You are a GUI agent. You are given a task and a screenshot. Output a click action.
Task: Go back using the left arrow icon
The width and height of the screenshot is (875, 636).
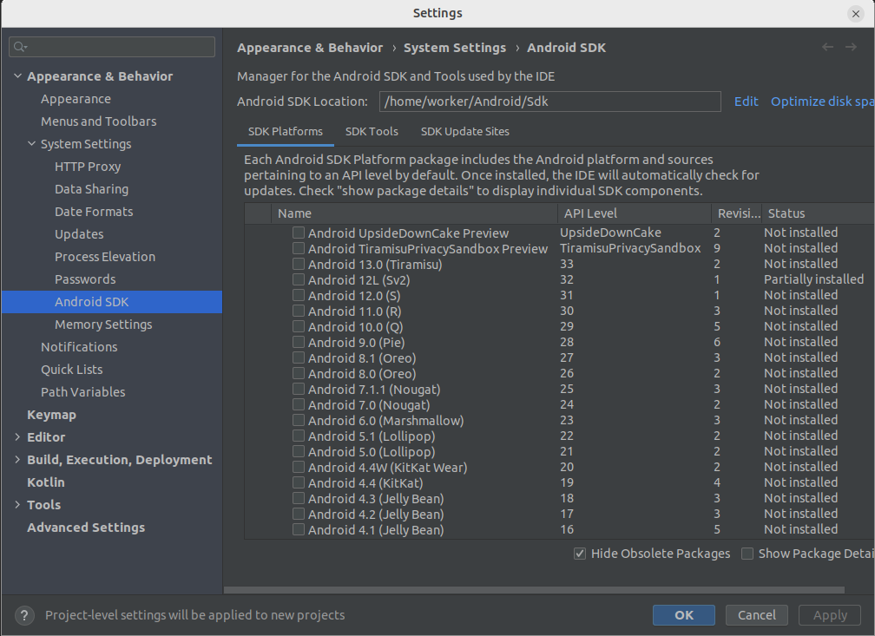[x=827, y=48]
